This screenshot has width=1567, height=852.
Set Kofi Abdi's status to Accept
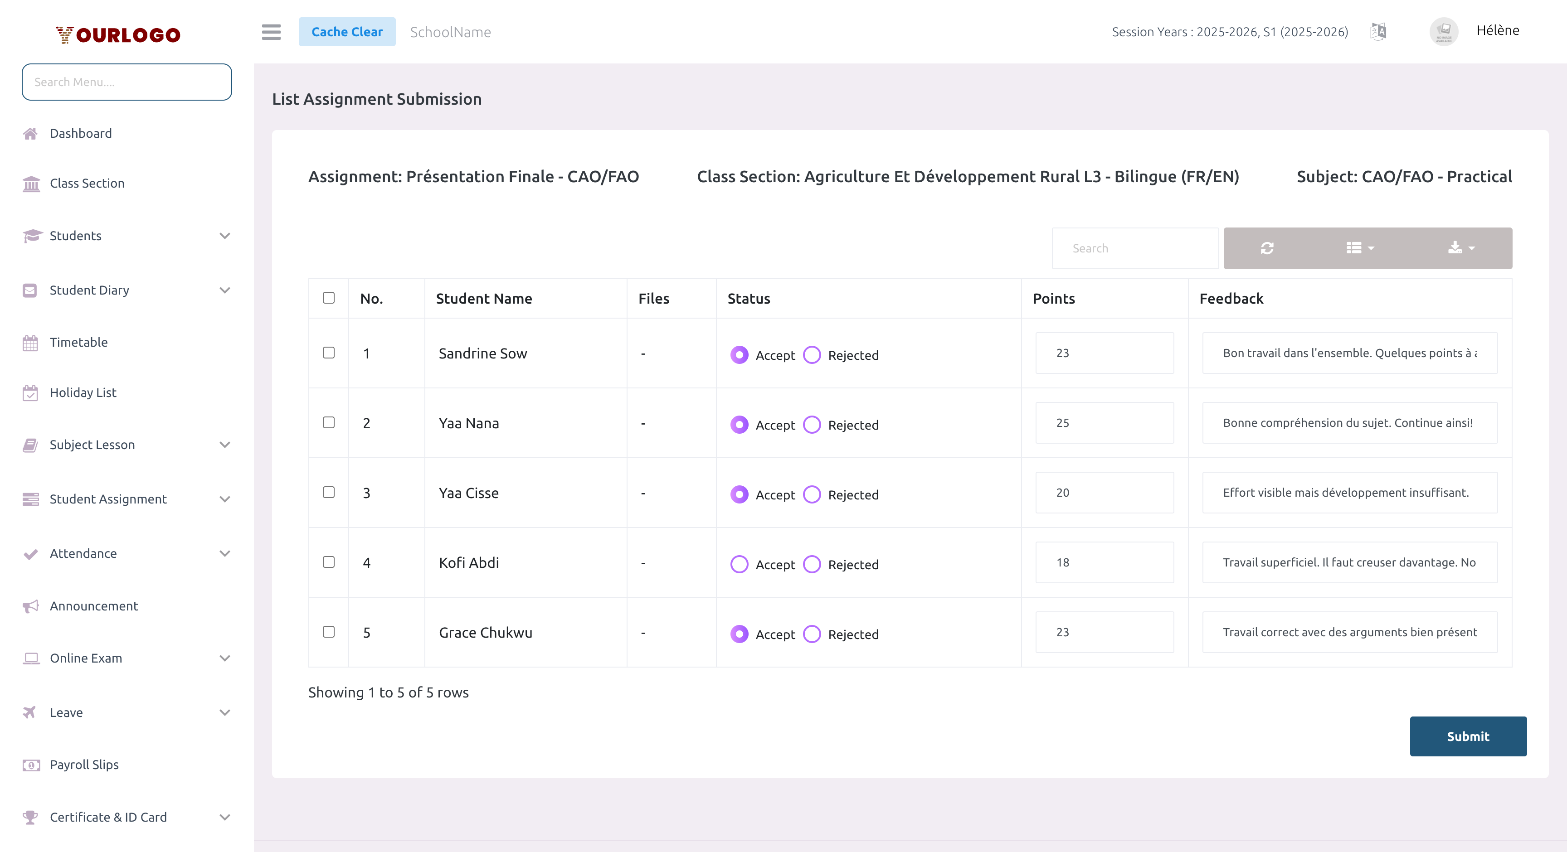(x=739, y=564)
